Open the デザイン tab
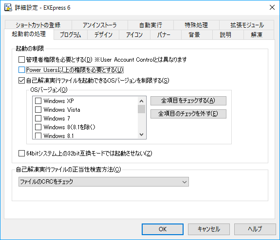 pyautogui.click(x=103, y=34)
